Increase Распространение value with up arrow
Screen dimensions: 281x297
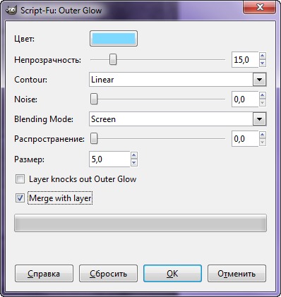[263, 135]
